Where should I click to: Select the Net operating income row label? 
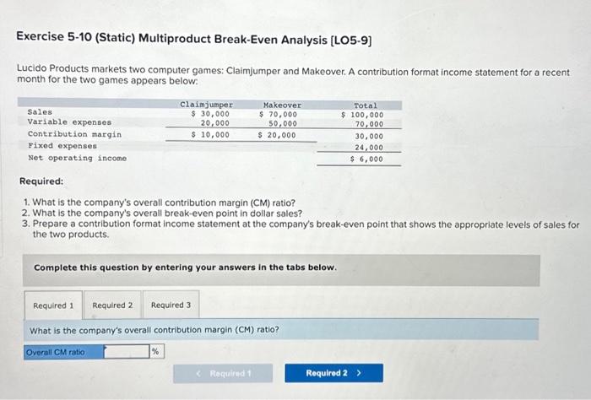click(x=78, y=158)
